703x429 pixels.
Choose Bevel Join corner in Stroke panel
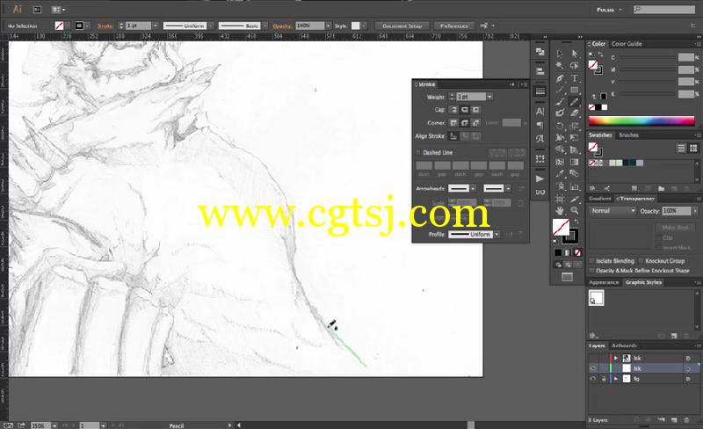pyautogui.click(x=475, y=123)
